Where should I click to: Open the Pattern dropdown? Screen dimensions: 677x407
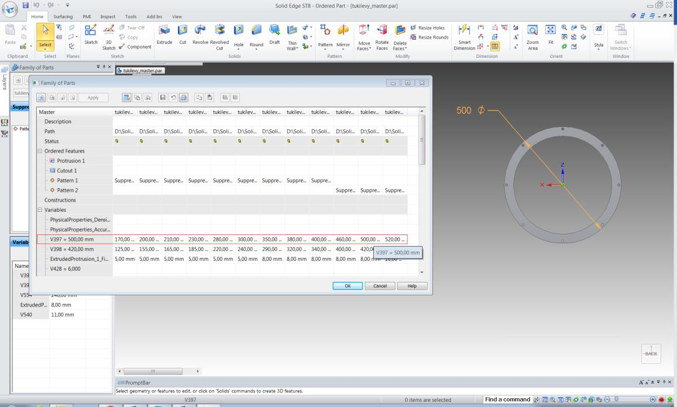tap(325, 49)
